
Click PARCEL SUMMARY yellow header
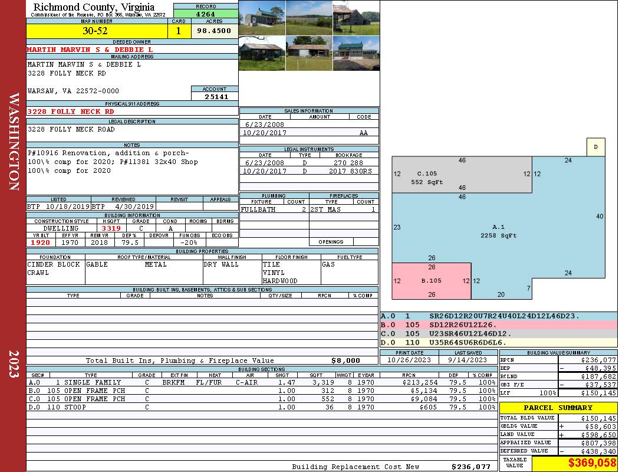pos(558,408)
